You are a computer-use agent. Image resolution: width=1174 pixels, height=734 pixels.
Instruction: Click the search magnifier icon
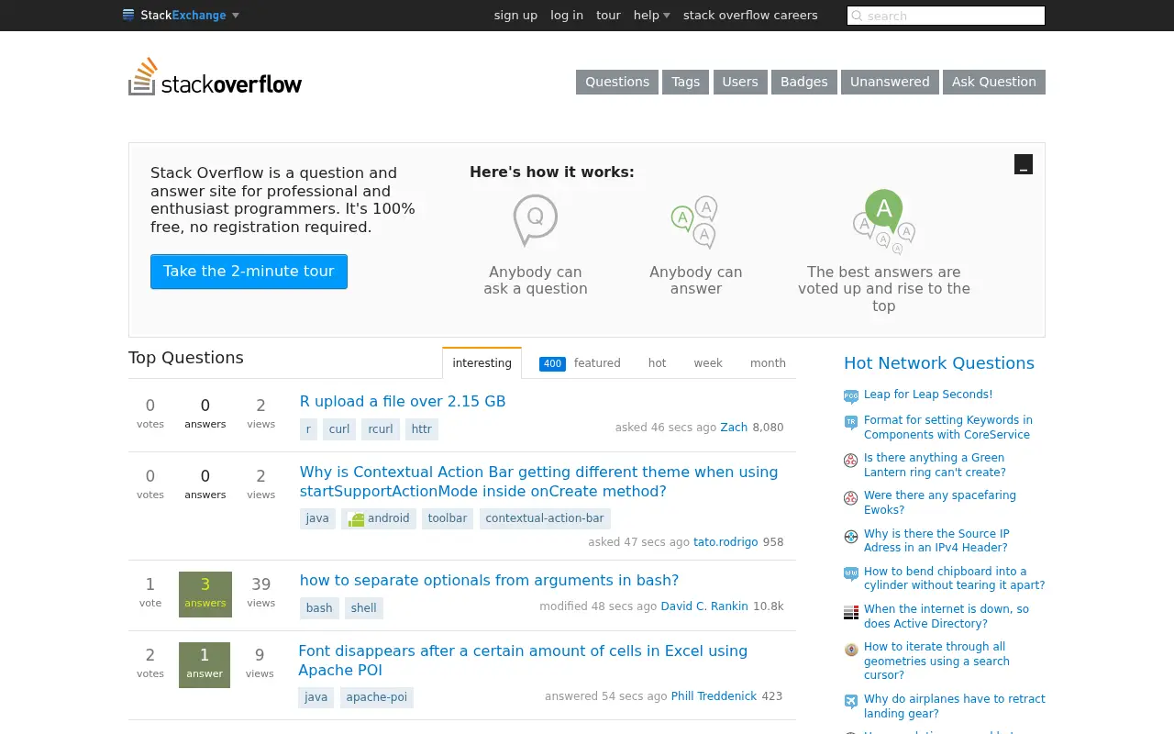coord(857,16)
